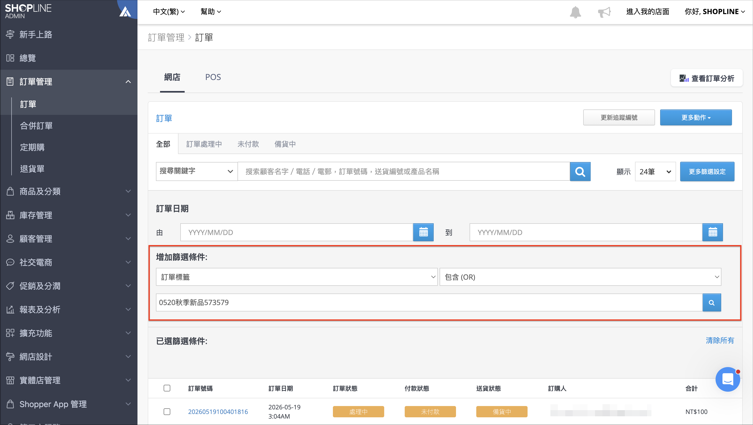Click the SHOPLINE Admin logo

pyautogui.click(x=28, y=11)
